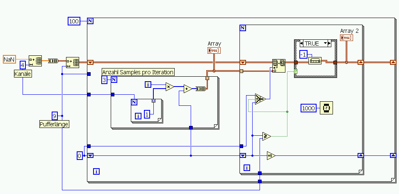The image size is (399, 194).
Task: Select the Pufferlänge constant 9
Action: point(55,116)
